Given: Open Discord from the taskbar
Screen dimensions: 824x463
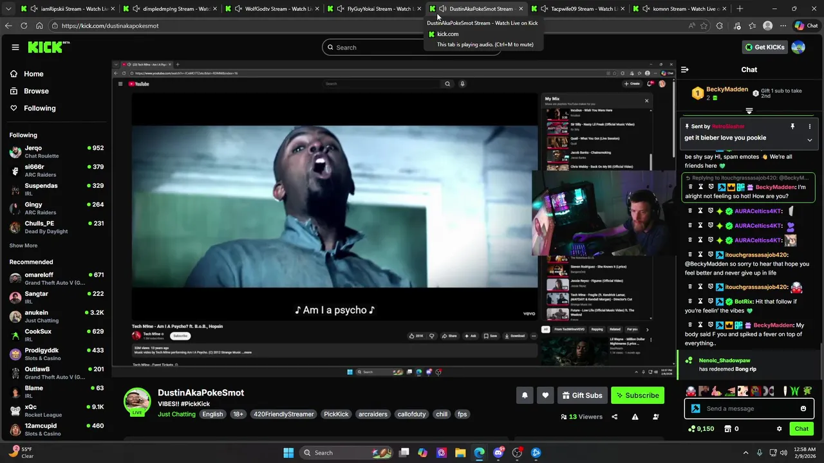Looking at the screenshot, I should coord(498,453).
